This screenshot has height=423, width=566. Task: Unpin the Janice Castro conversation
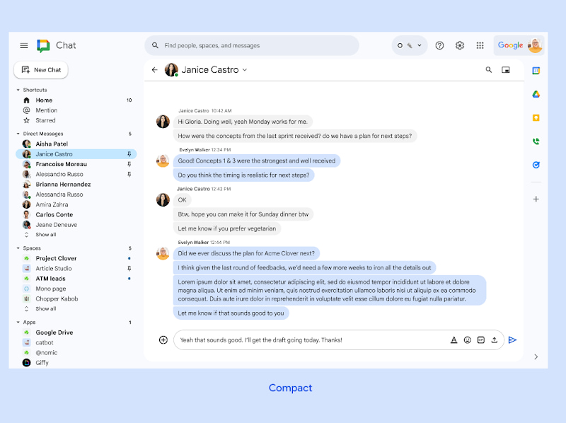click(x=128, y=153)
